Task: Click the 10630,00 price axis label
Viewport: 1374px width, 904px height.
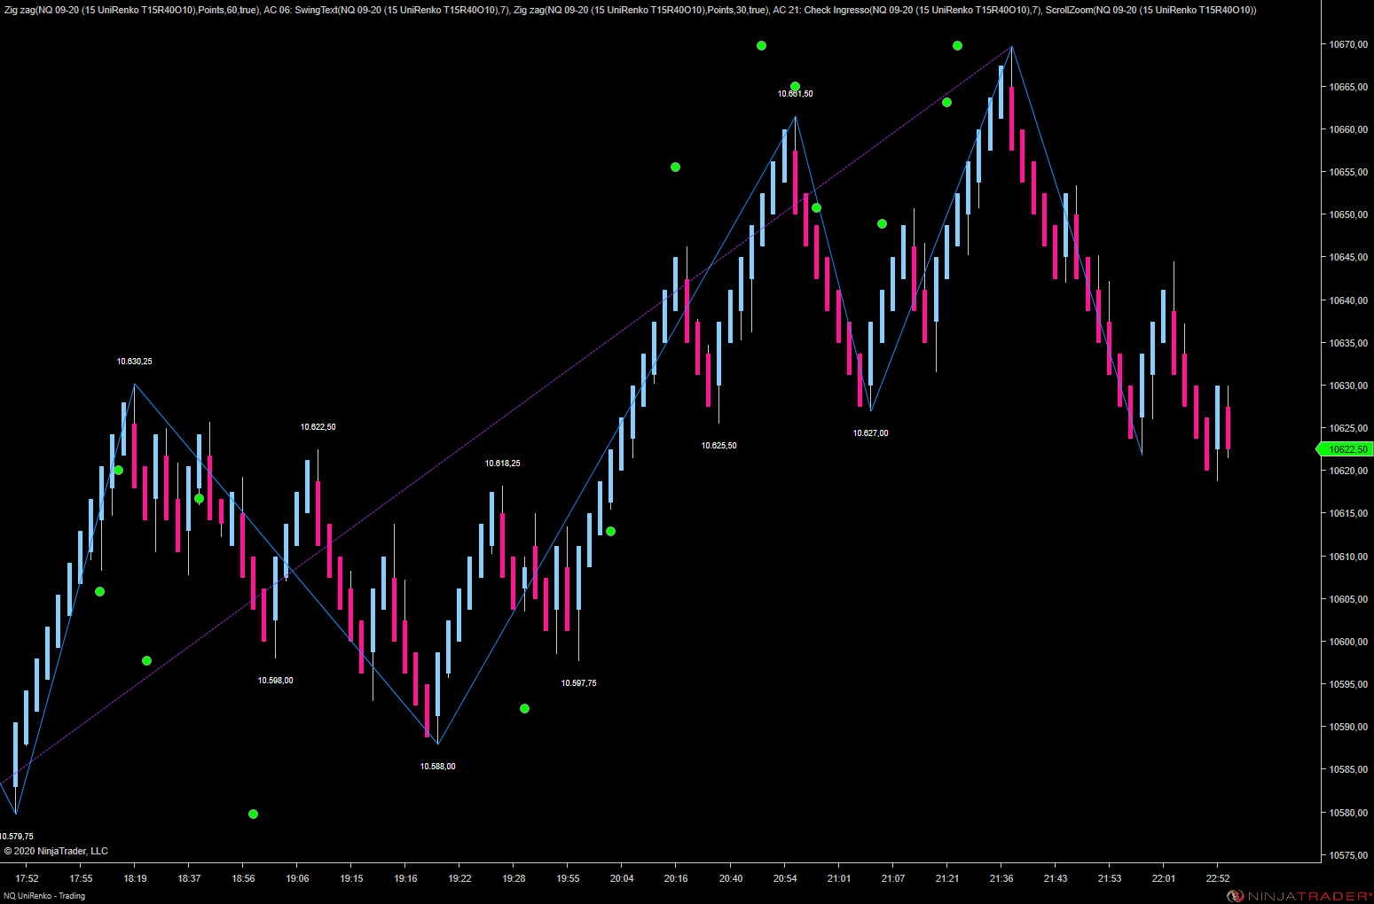Action: tap(1347, 386)
